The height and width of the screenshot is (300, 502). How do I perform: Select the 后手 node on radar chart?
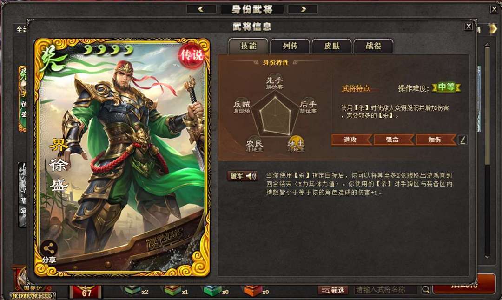(x=308, y=106)
